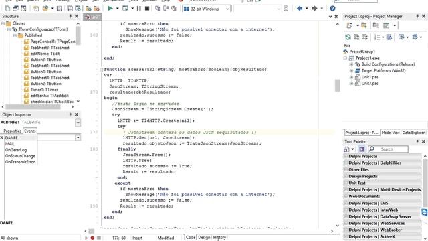
Task: Select the OnGerarLog event row
Action: [x=20, y=150]
